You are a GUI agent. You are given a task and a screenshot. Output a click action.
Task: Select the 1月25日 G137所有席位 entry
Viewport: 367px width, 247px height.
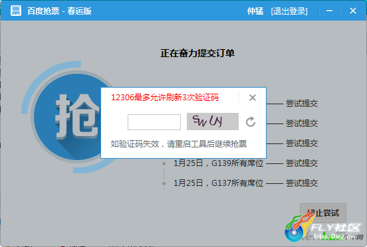[218, 183]
